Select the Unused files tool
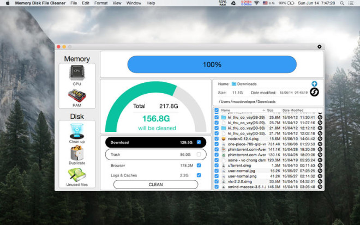This screenshot has height=225, width=360. (77, 176)
